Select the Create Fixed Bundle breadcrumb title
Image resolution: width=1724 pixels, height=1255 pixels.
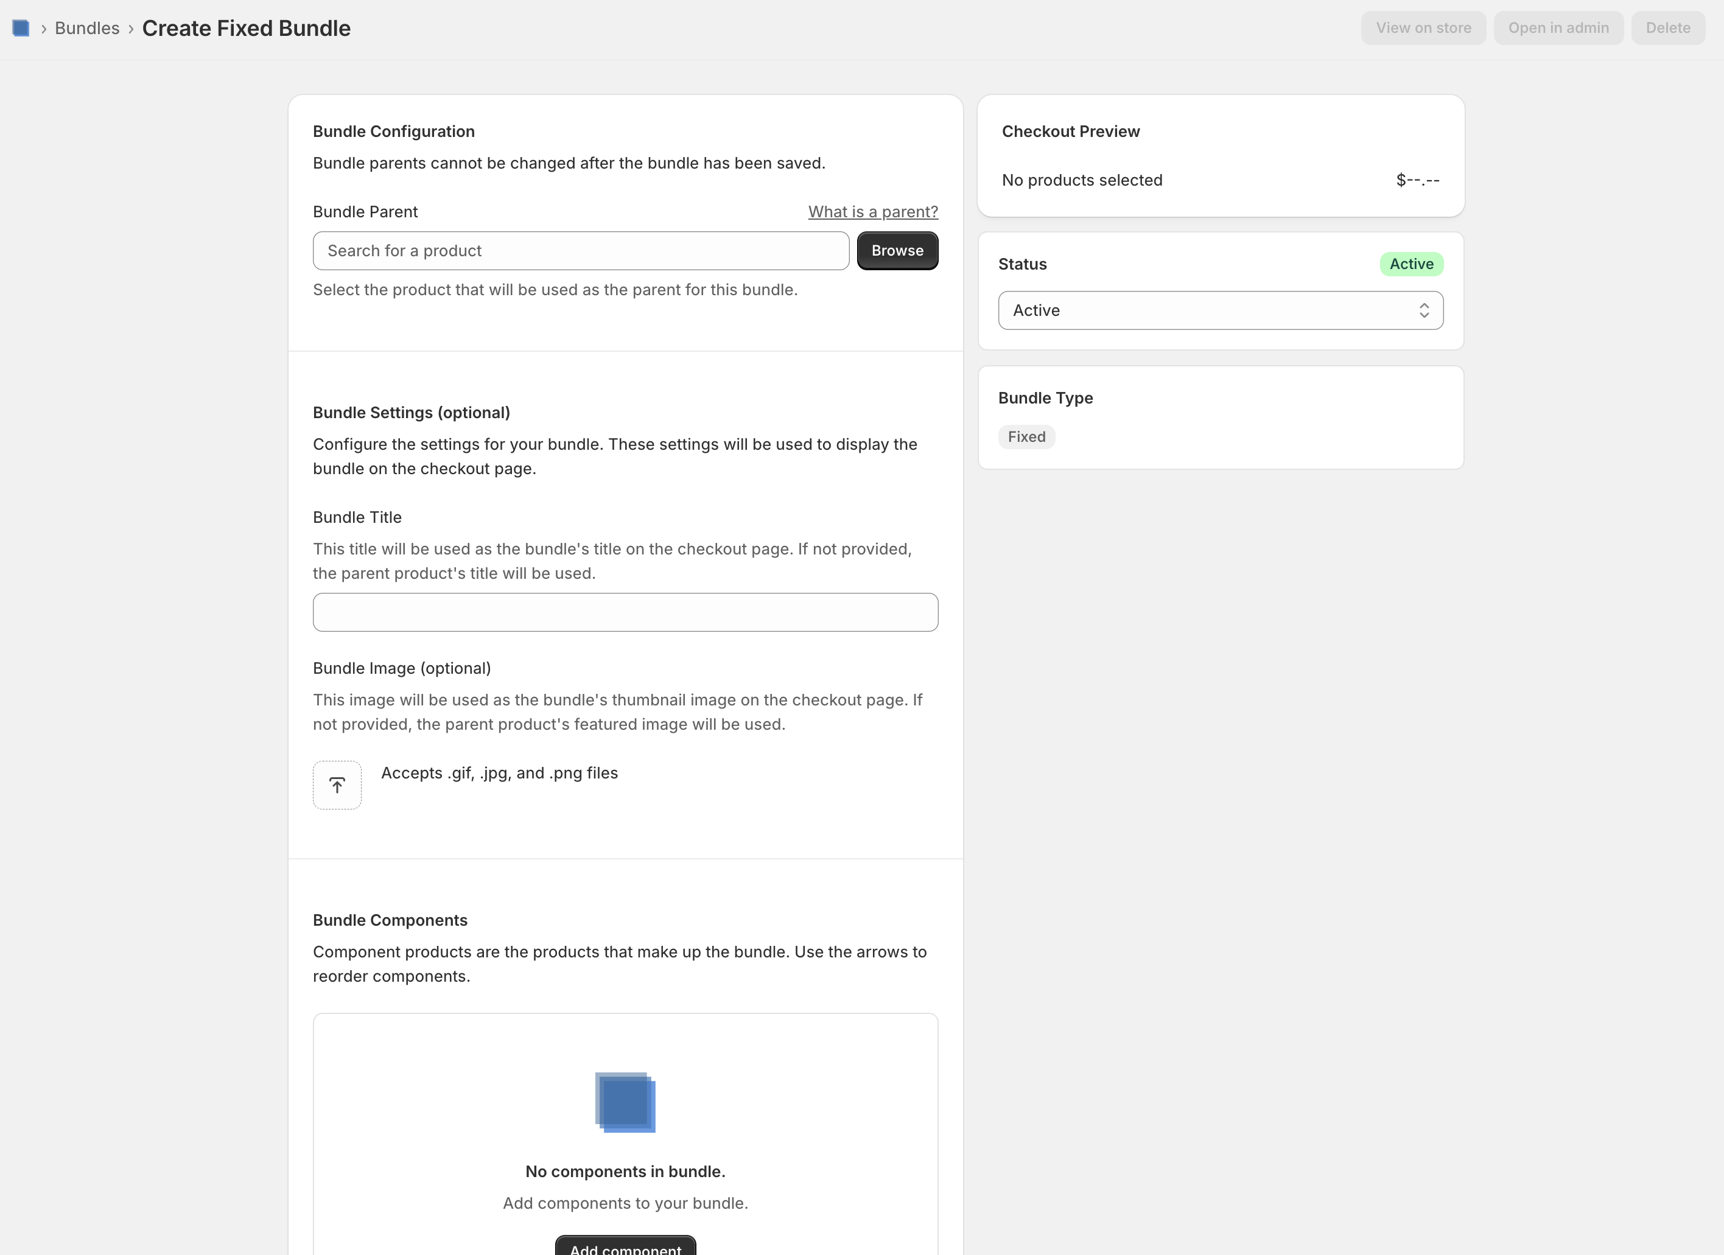[x=247, y=28]
